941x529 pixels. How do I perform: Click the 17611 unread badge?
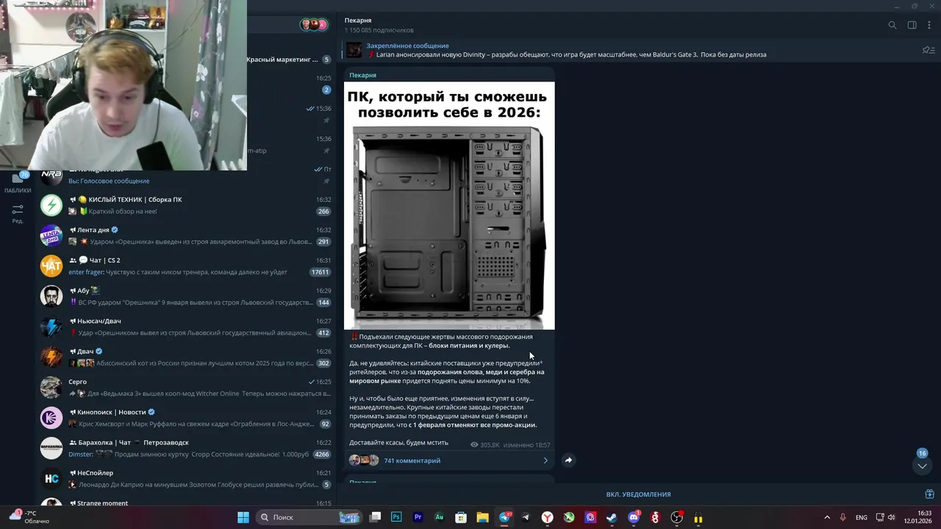click(x=321, y=272)
